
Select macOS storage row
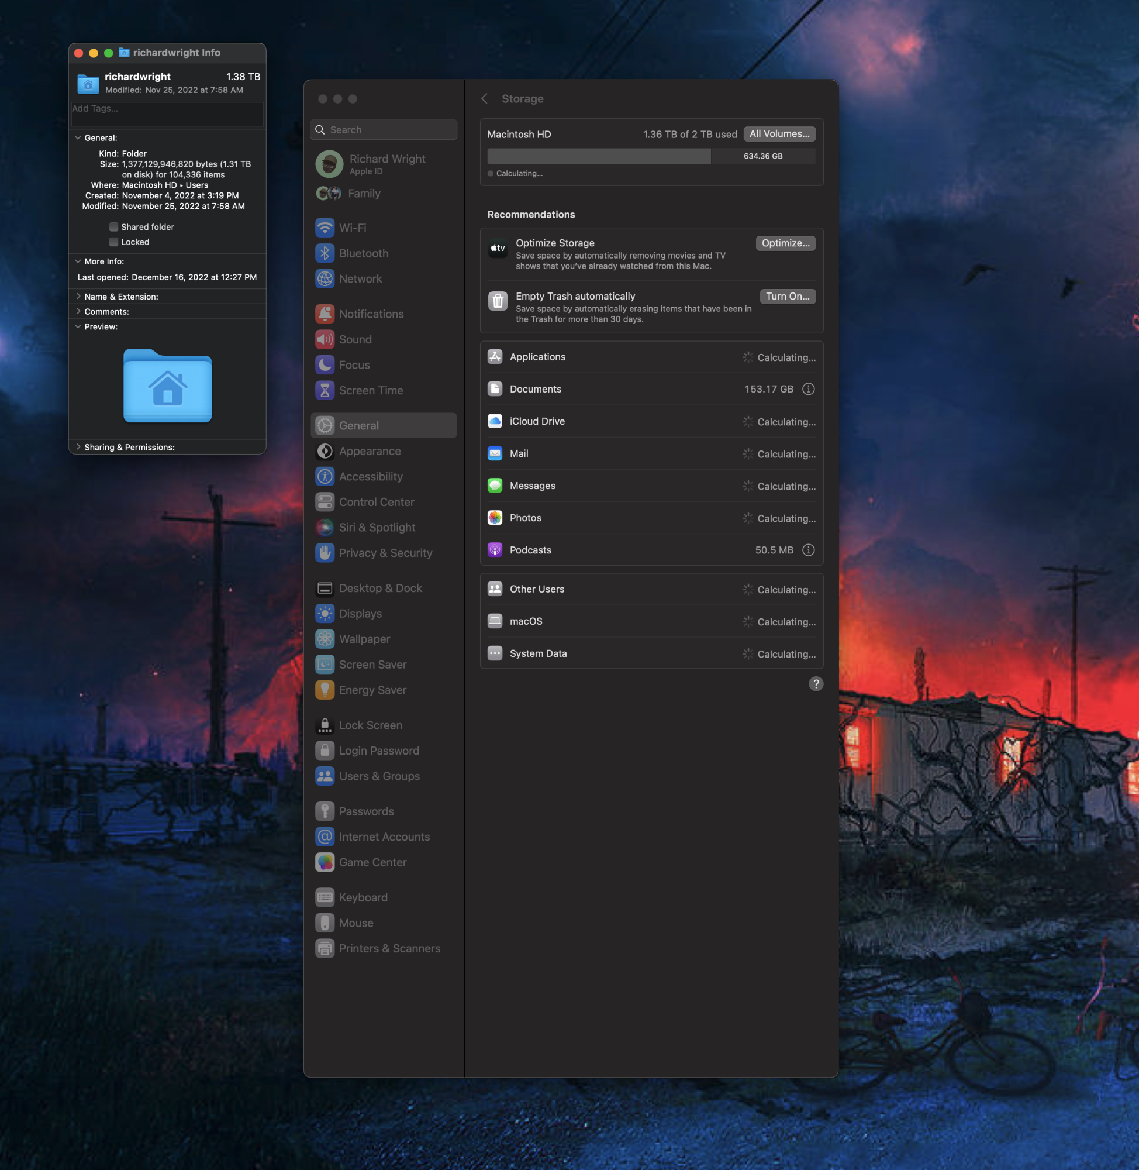pyautogui.click(x=651, y=621)
